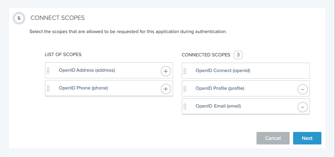Select the OpenID Connect (openid) row

pos(223,71)
